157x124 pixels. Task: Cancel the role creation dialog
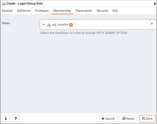[x=108, y=119]
